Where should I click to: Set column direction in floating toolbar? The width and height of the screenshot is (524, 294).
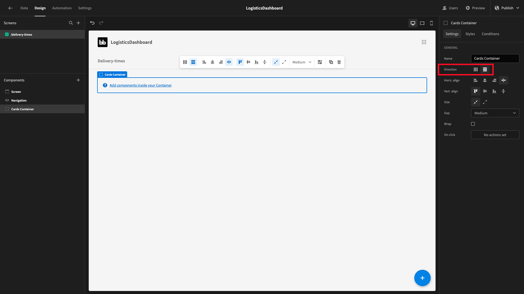click(x=185, y=62)
